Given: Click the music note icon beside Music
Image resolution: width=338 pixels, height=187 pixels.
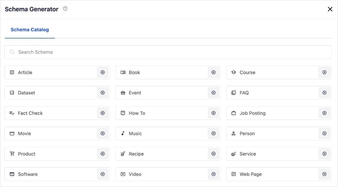Looking at the screenshot, I should 123,133.
